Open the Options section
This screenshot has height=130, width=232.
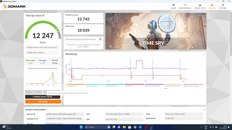(x=223, y=6)
